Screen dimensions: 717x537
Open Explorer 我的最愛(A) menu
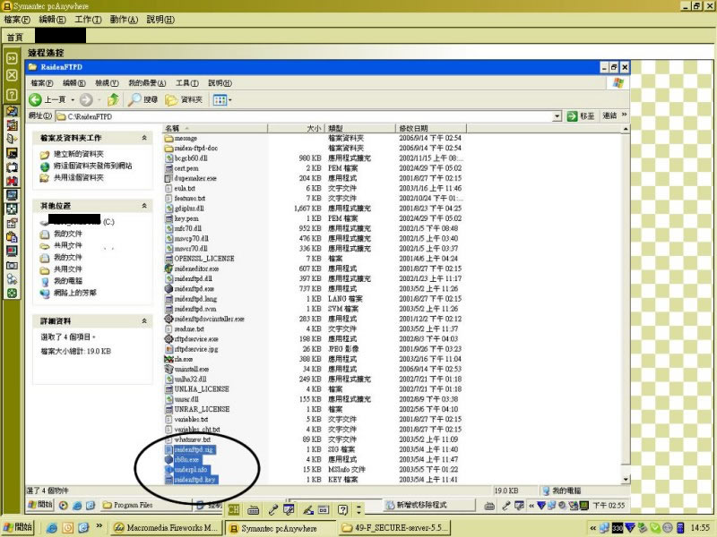(147, 83)
